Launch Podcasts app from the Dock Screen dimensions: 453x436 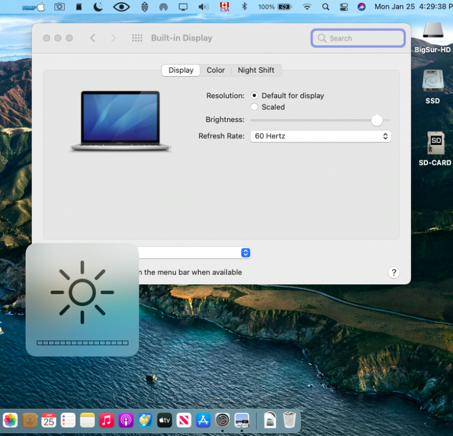pyautogui.click(x=126, y=420)
